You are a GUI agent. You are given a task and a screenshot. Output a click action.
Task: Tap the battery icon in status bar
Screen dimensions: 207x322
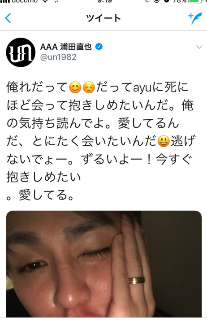(x=195, y=1)
